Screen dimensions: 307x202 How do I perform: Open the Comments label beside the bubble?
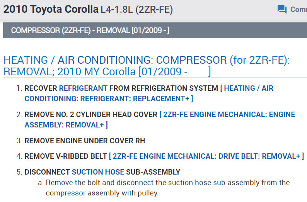tap(298, 9)
